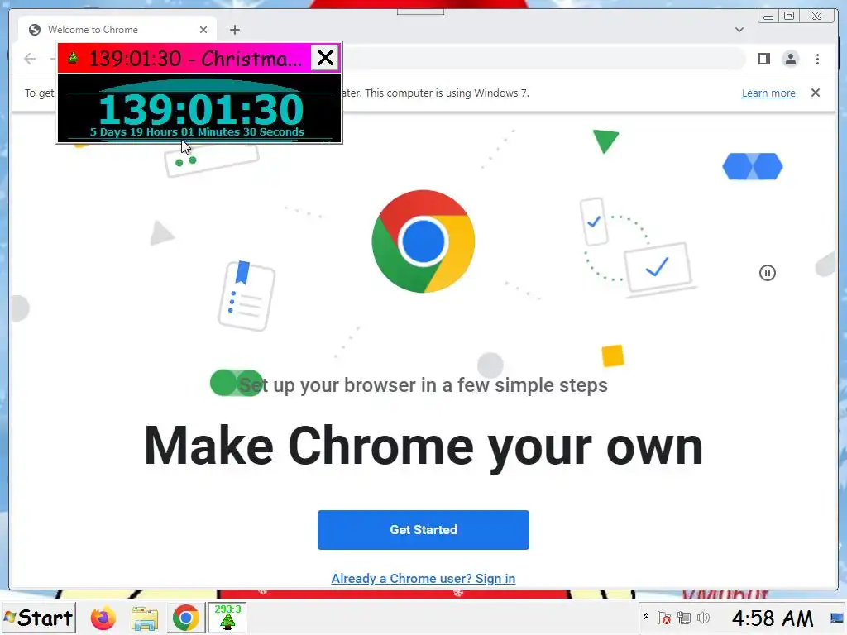Open the Action Center flag icon
The height and width of the screenshot is (635, 847).
664,618
